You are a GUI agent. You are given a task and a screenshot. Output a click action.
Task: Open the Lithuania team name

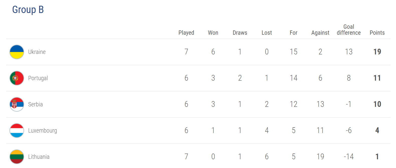click(x=39, y=157)
